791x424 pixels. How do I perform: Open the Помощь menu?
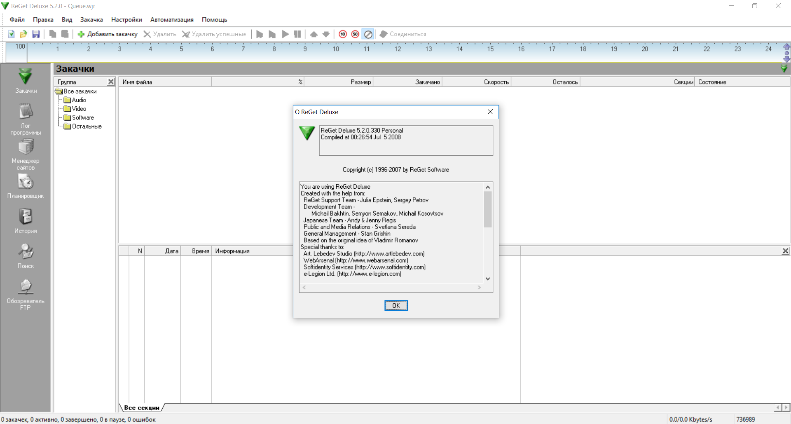(214, 19)
